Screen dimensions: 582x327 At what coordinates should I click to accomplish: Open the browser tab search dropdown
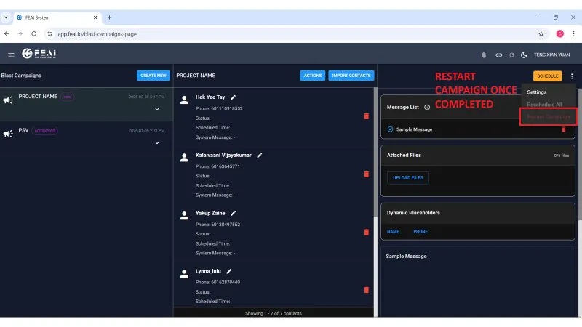(6, 17)
